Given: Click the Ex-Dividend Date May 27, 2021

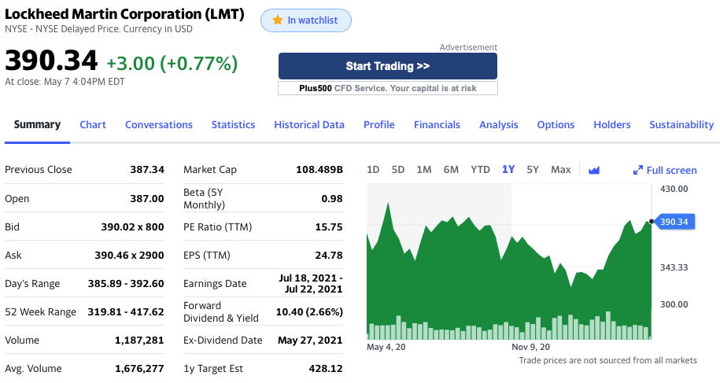Looking at the screenshot, I should [310, 341].
